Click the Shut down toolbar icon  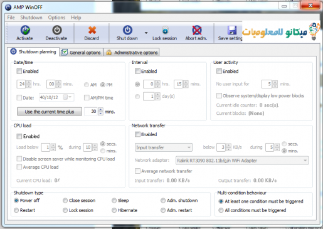(127, 30)
